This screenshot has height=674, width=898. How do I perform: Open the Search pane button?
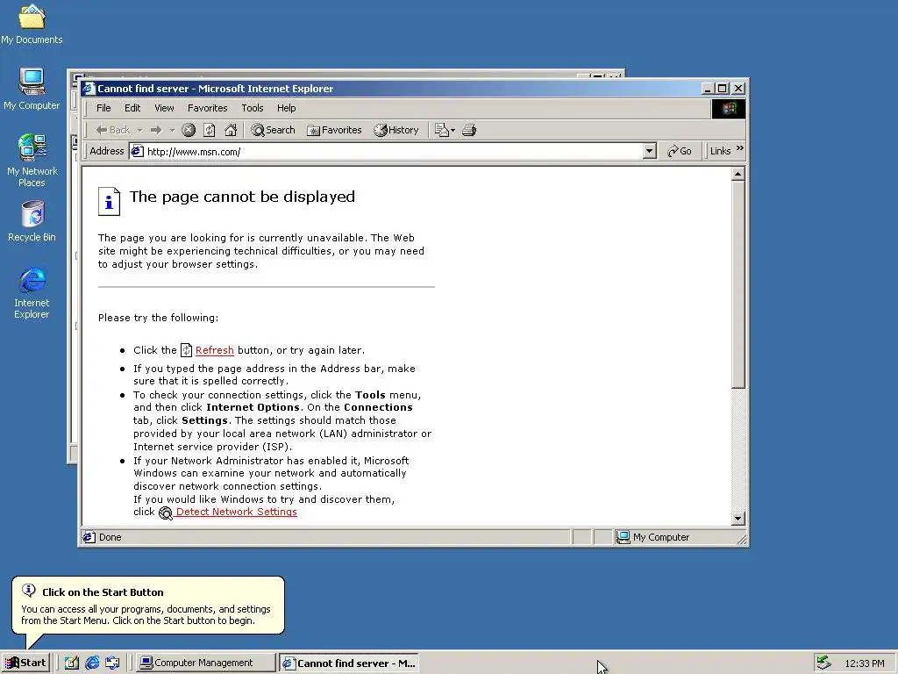(x=274, y=130)
